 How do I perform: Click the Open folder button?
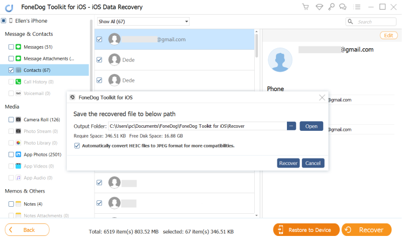click(311, 126)
